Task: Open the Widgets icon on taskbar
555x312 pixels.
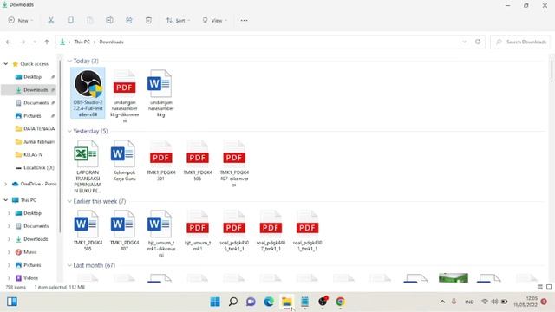Action: click(x=12, y=302)
